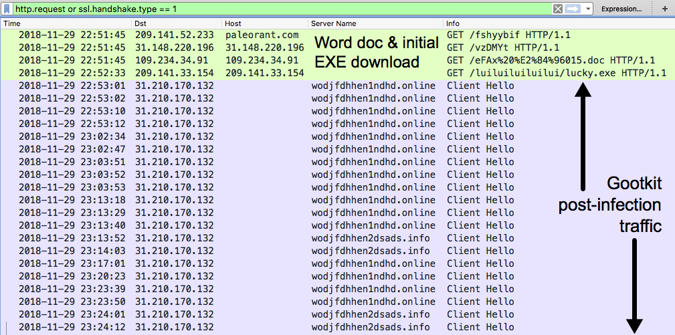Click wodjfdhhen2dsads.info in the 23:14:03 row

pyautogui.click(x=371, y=251)
